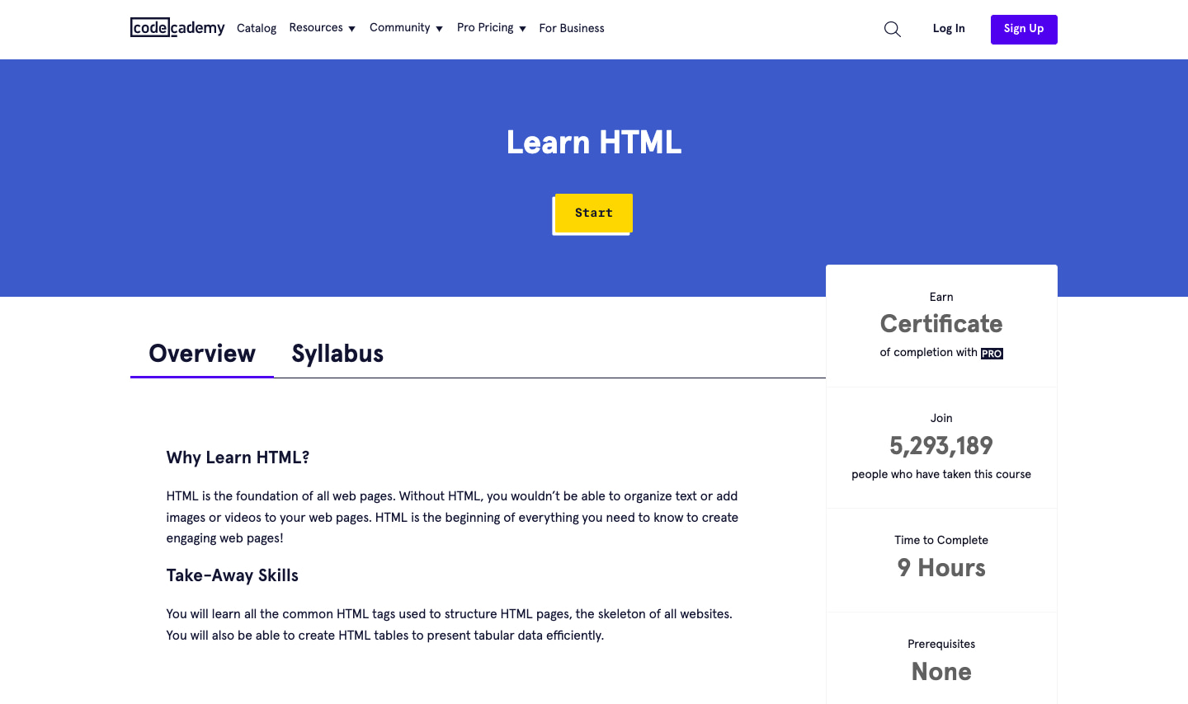Open search with the magnifier icon

(x=892, y=29)
